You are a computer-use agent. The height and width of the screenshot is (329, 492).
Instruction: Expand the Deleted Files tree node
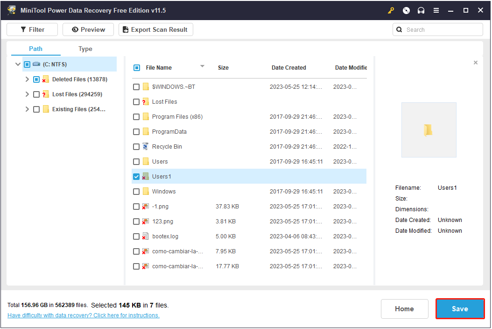point(27,79)
